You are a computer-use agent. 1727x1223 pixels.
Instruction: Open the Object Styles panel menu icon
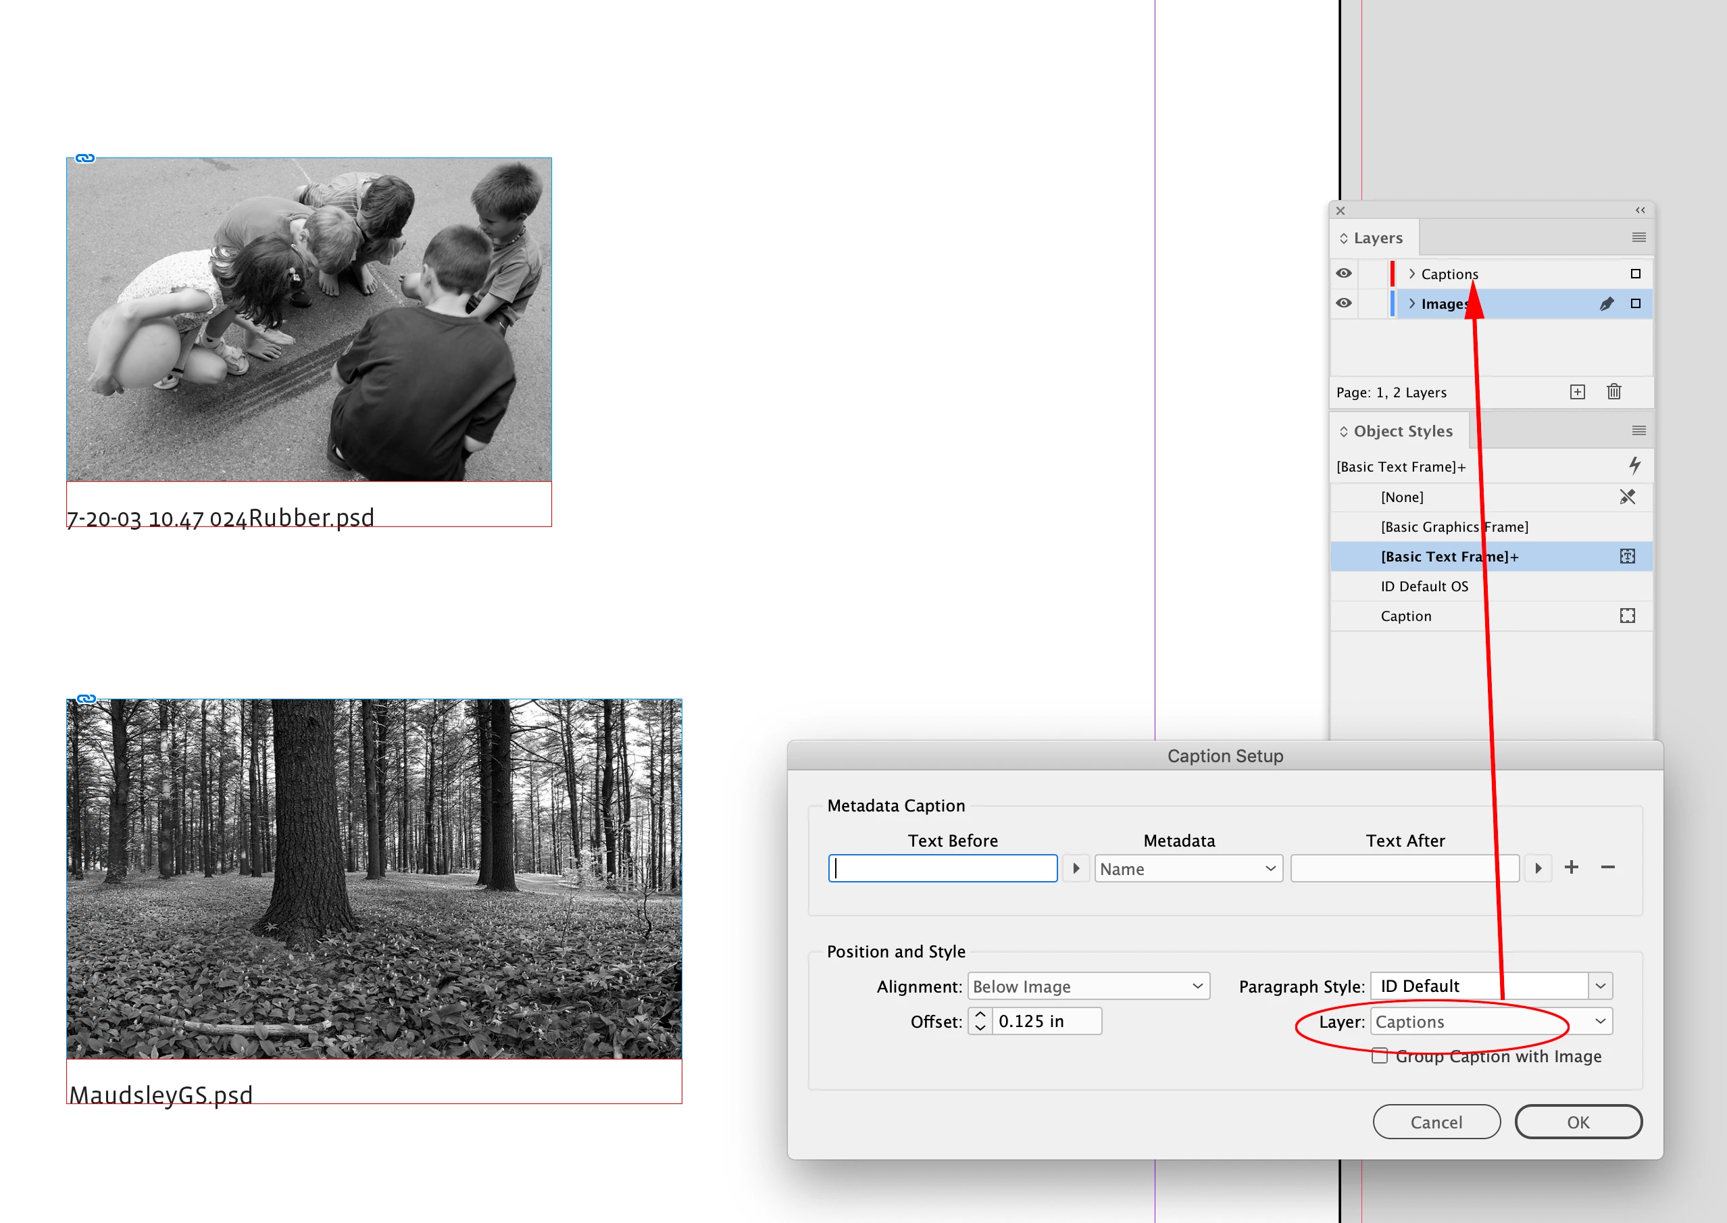pos(1638,431)
